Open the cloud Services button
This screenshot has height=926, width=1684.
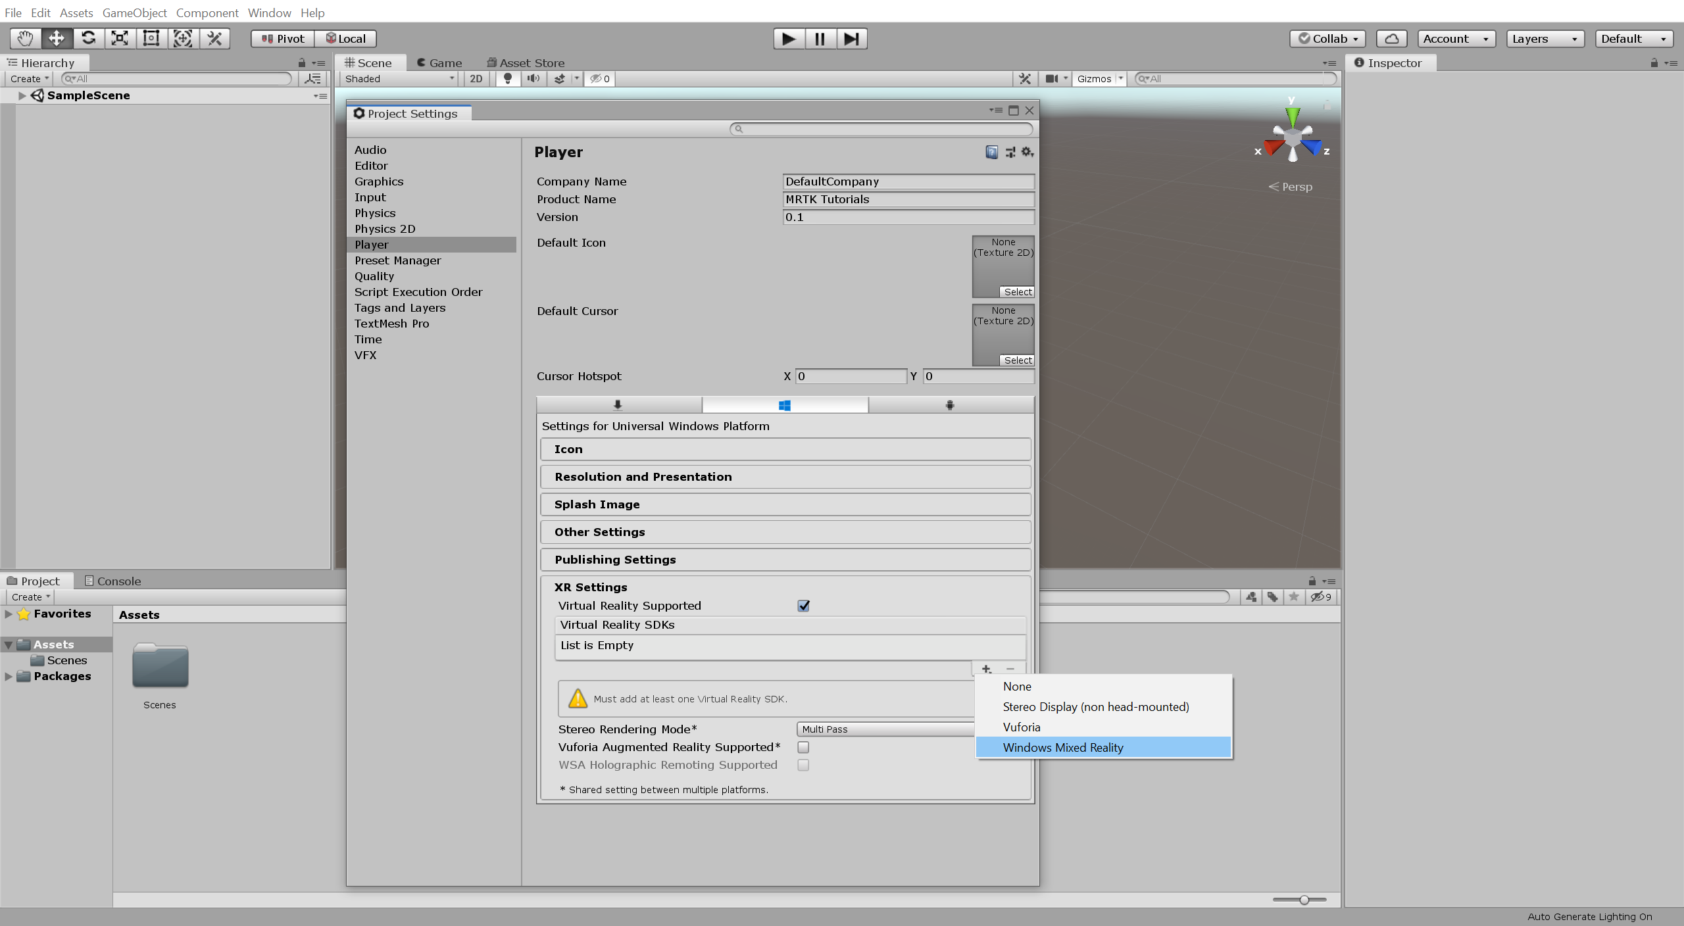point(1392,39)
